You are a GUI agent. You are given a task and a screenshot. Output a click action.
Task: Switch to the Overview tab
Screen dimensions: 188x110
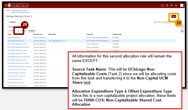(8, 11)
